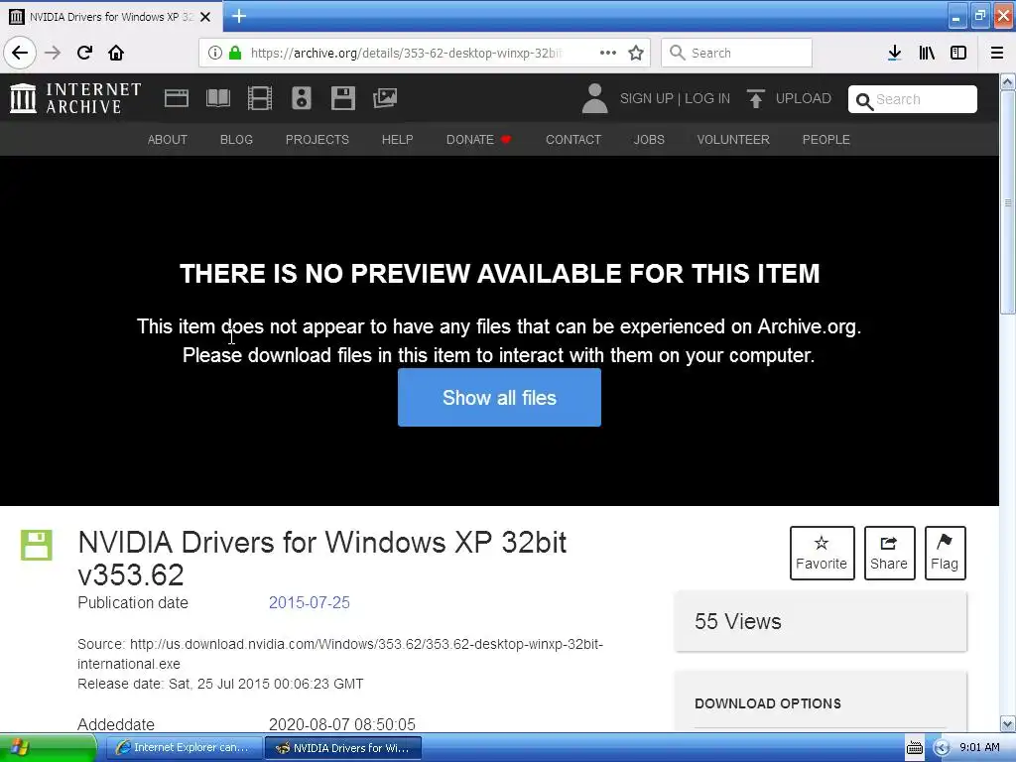The image size is (1016, 762).
Task: Open a new browser tab
Action: [x=238, y=16]
